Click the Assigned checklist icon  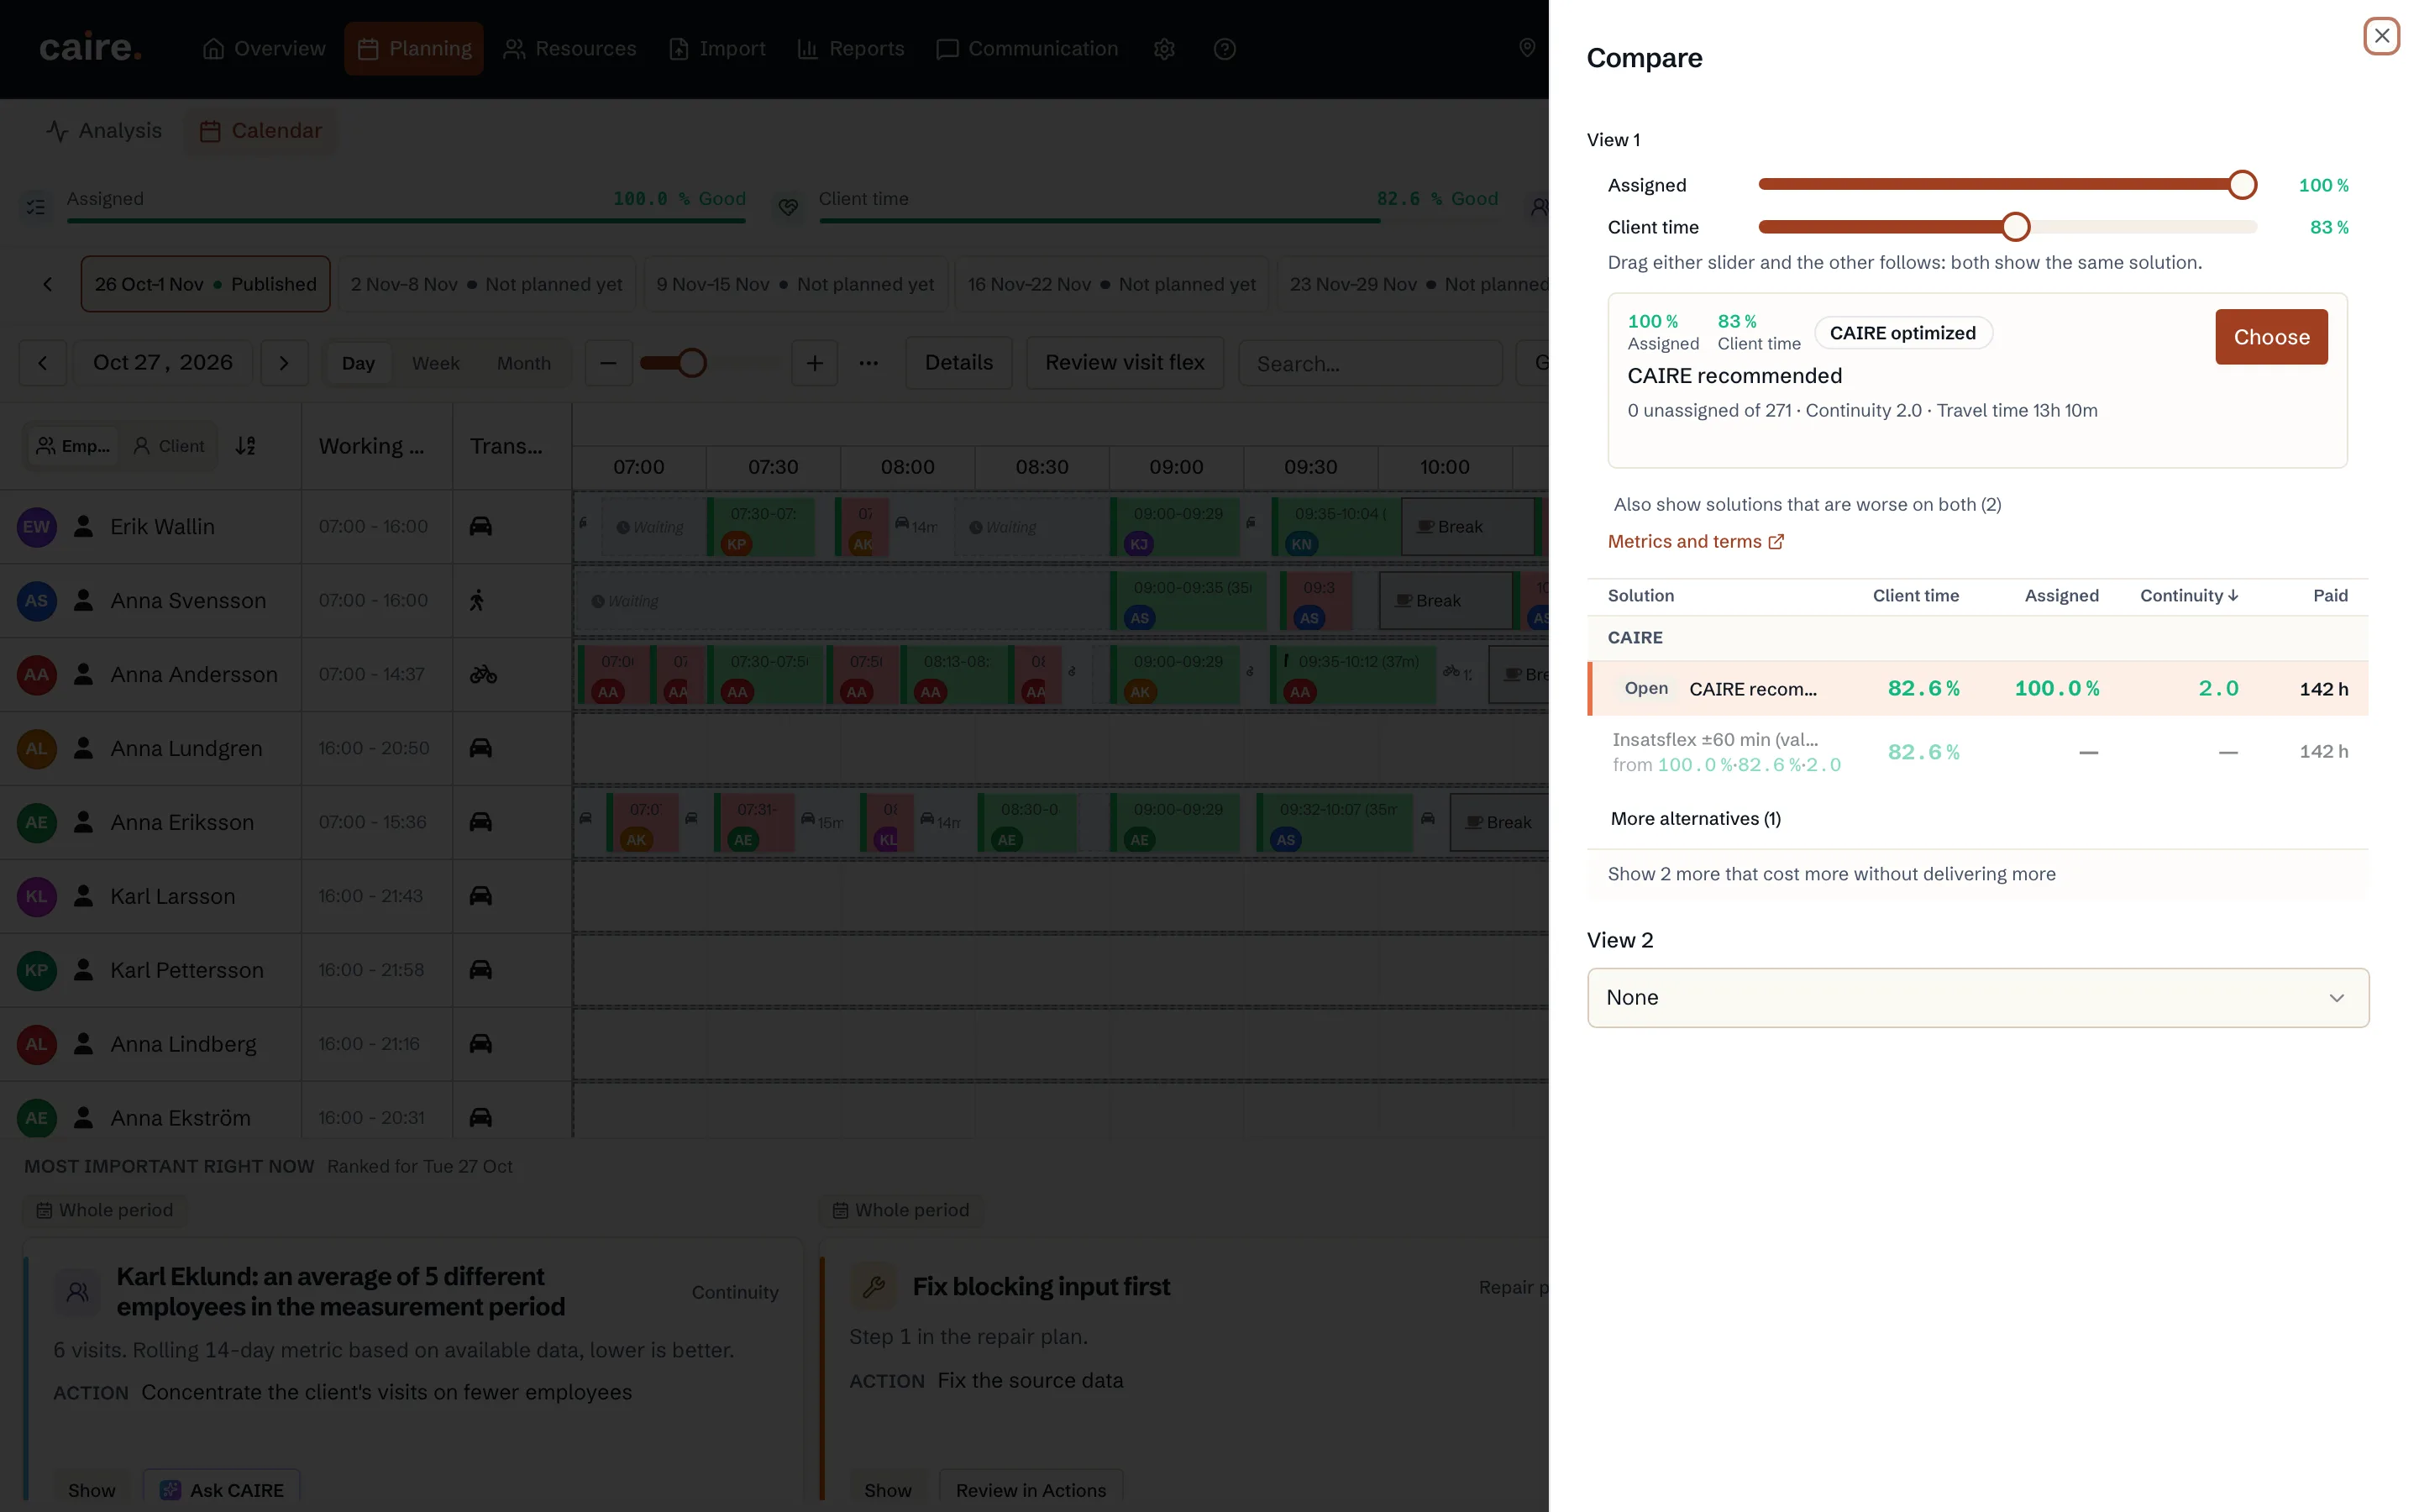point(36,207)
